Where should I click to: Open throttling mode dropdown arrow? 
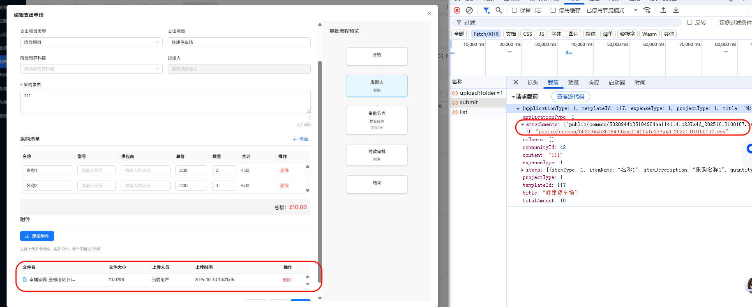pos(635,10)
